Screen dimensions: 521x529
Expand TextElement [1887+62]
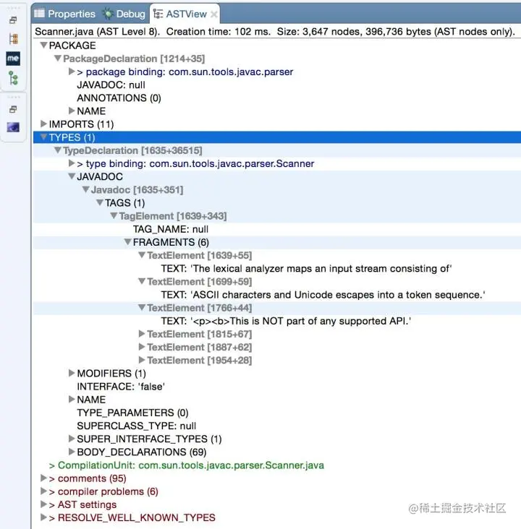[142, 347]
